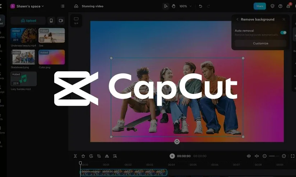This screenshot has width=296, height=177.
Task: Enter fullscreen preview mode
Action: 293,156
